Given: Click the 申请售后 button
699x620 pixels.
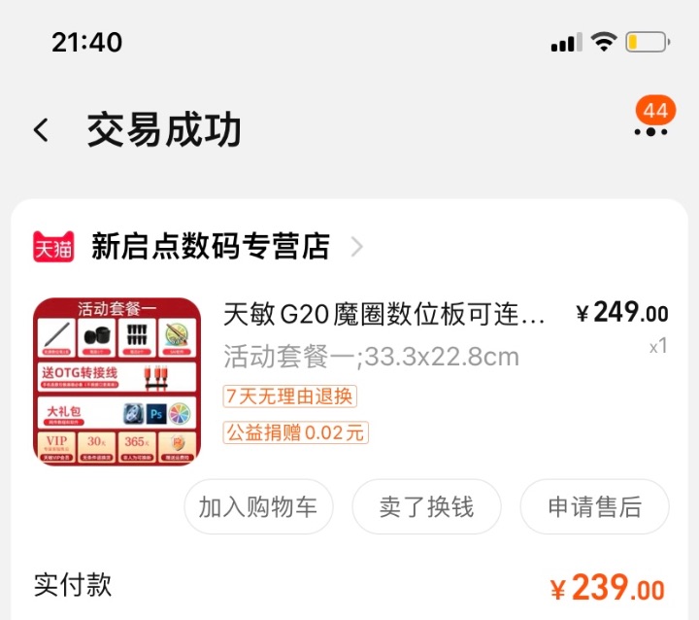Looking at the screenshot, I should coord(595,506).
